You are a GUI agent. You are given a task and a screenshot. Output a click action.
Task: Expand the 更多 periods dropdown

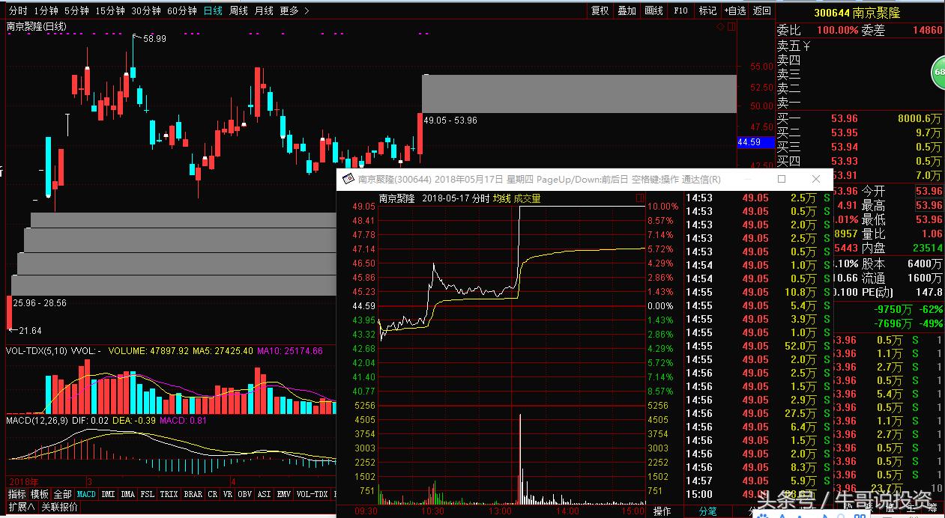293,10
